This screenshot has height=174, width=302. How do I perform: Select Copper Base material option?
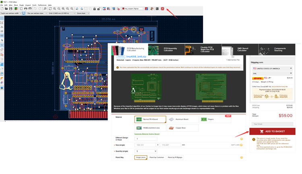click(x=182, y=128)
